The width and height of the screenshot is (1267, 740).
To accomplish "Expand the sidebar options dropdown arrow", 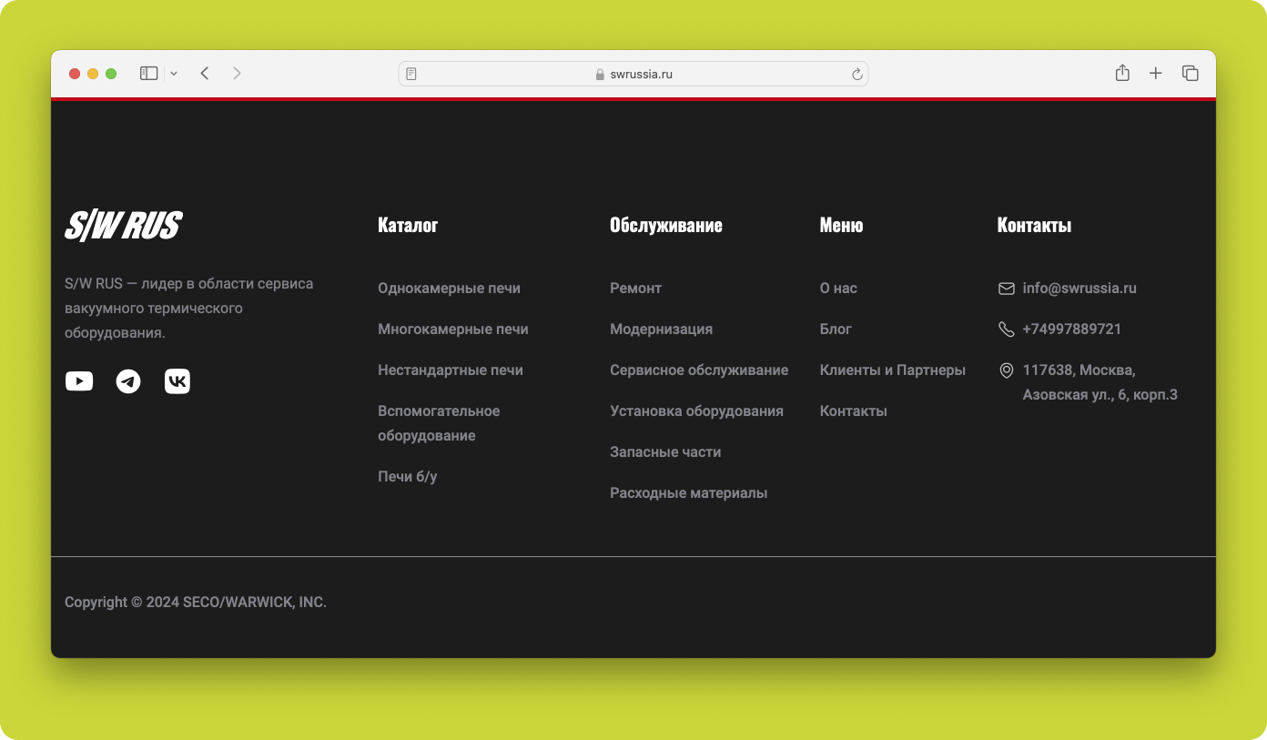I will pos(174,74).
